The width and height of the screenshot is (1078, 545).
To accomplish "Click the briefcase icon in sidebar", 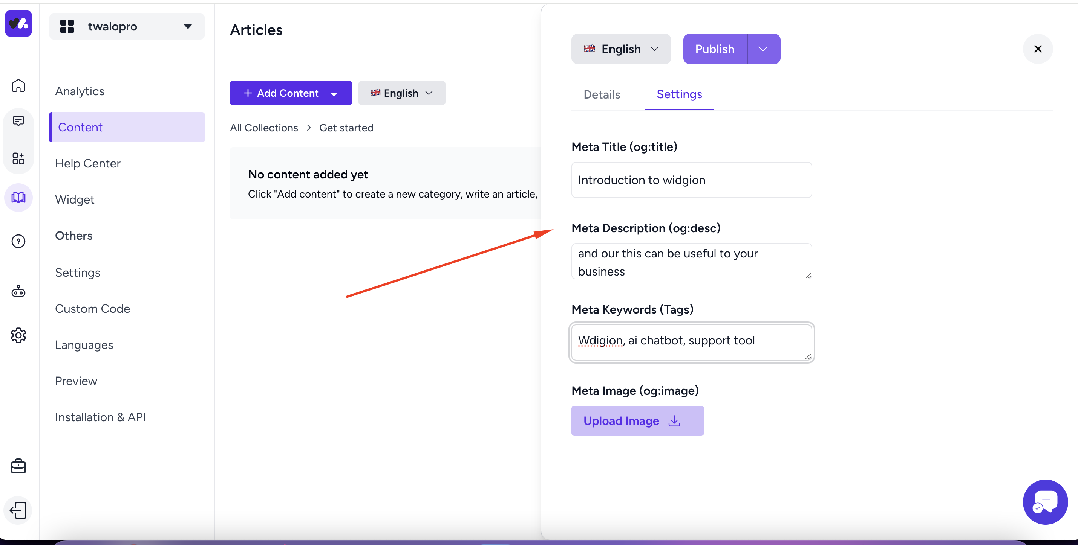I will [18, 466].
